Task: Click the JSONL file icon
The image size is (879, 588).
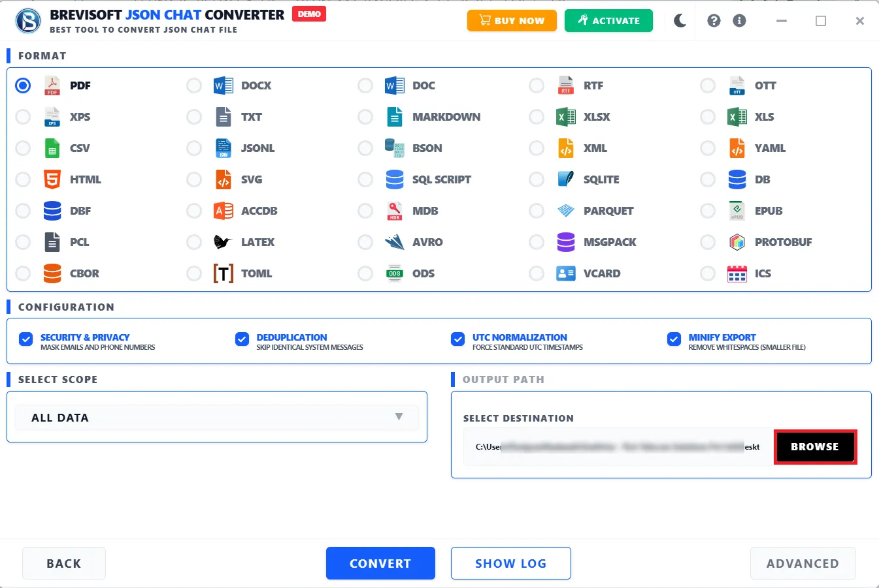Action: (224, 148)
